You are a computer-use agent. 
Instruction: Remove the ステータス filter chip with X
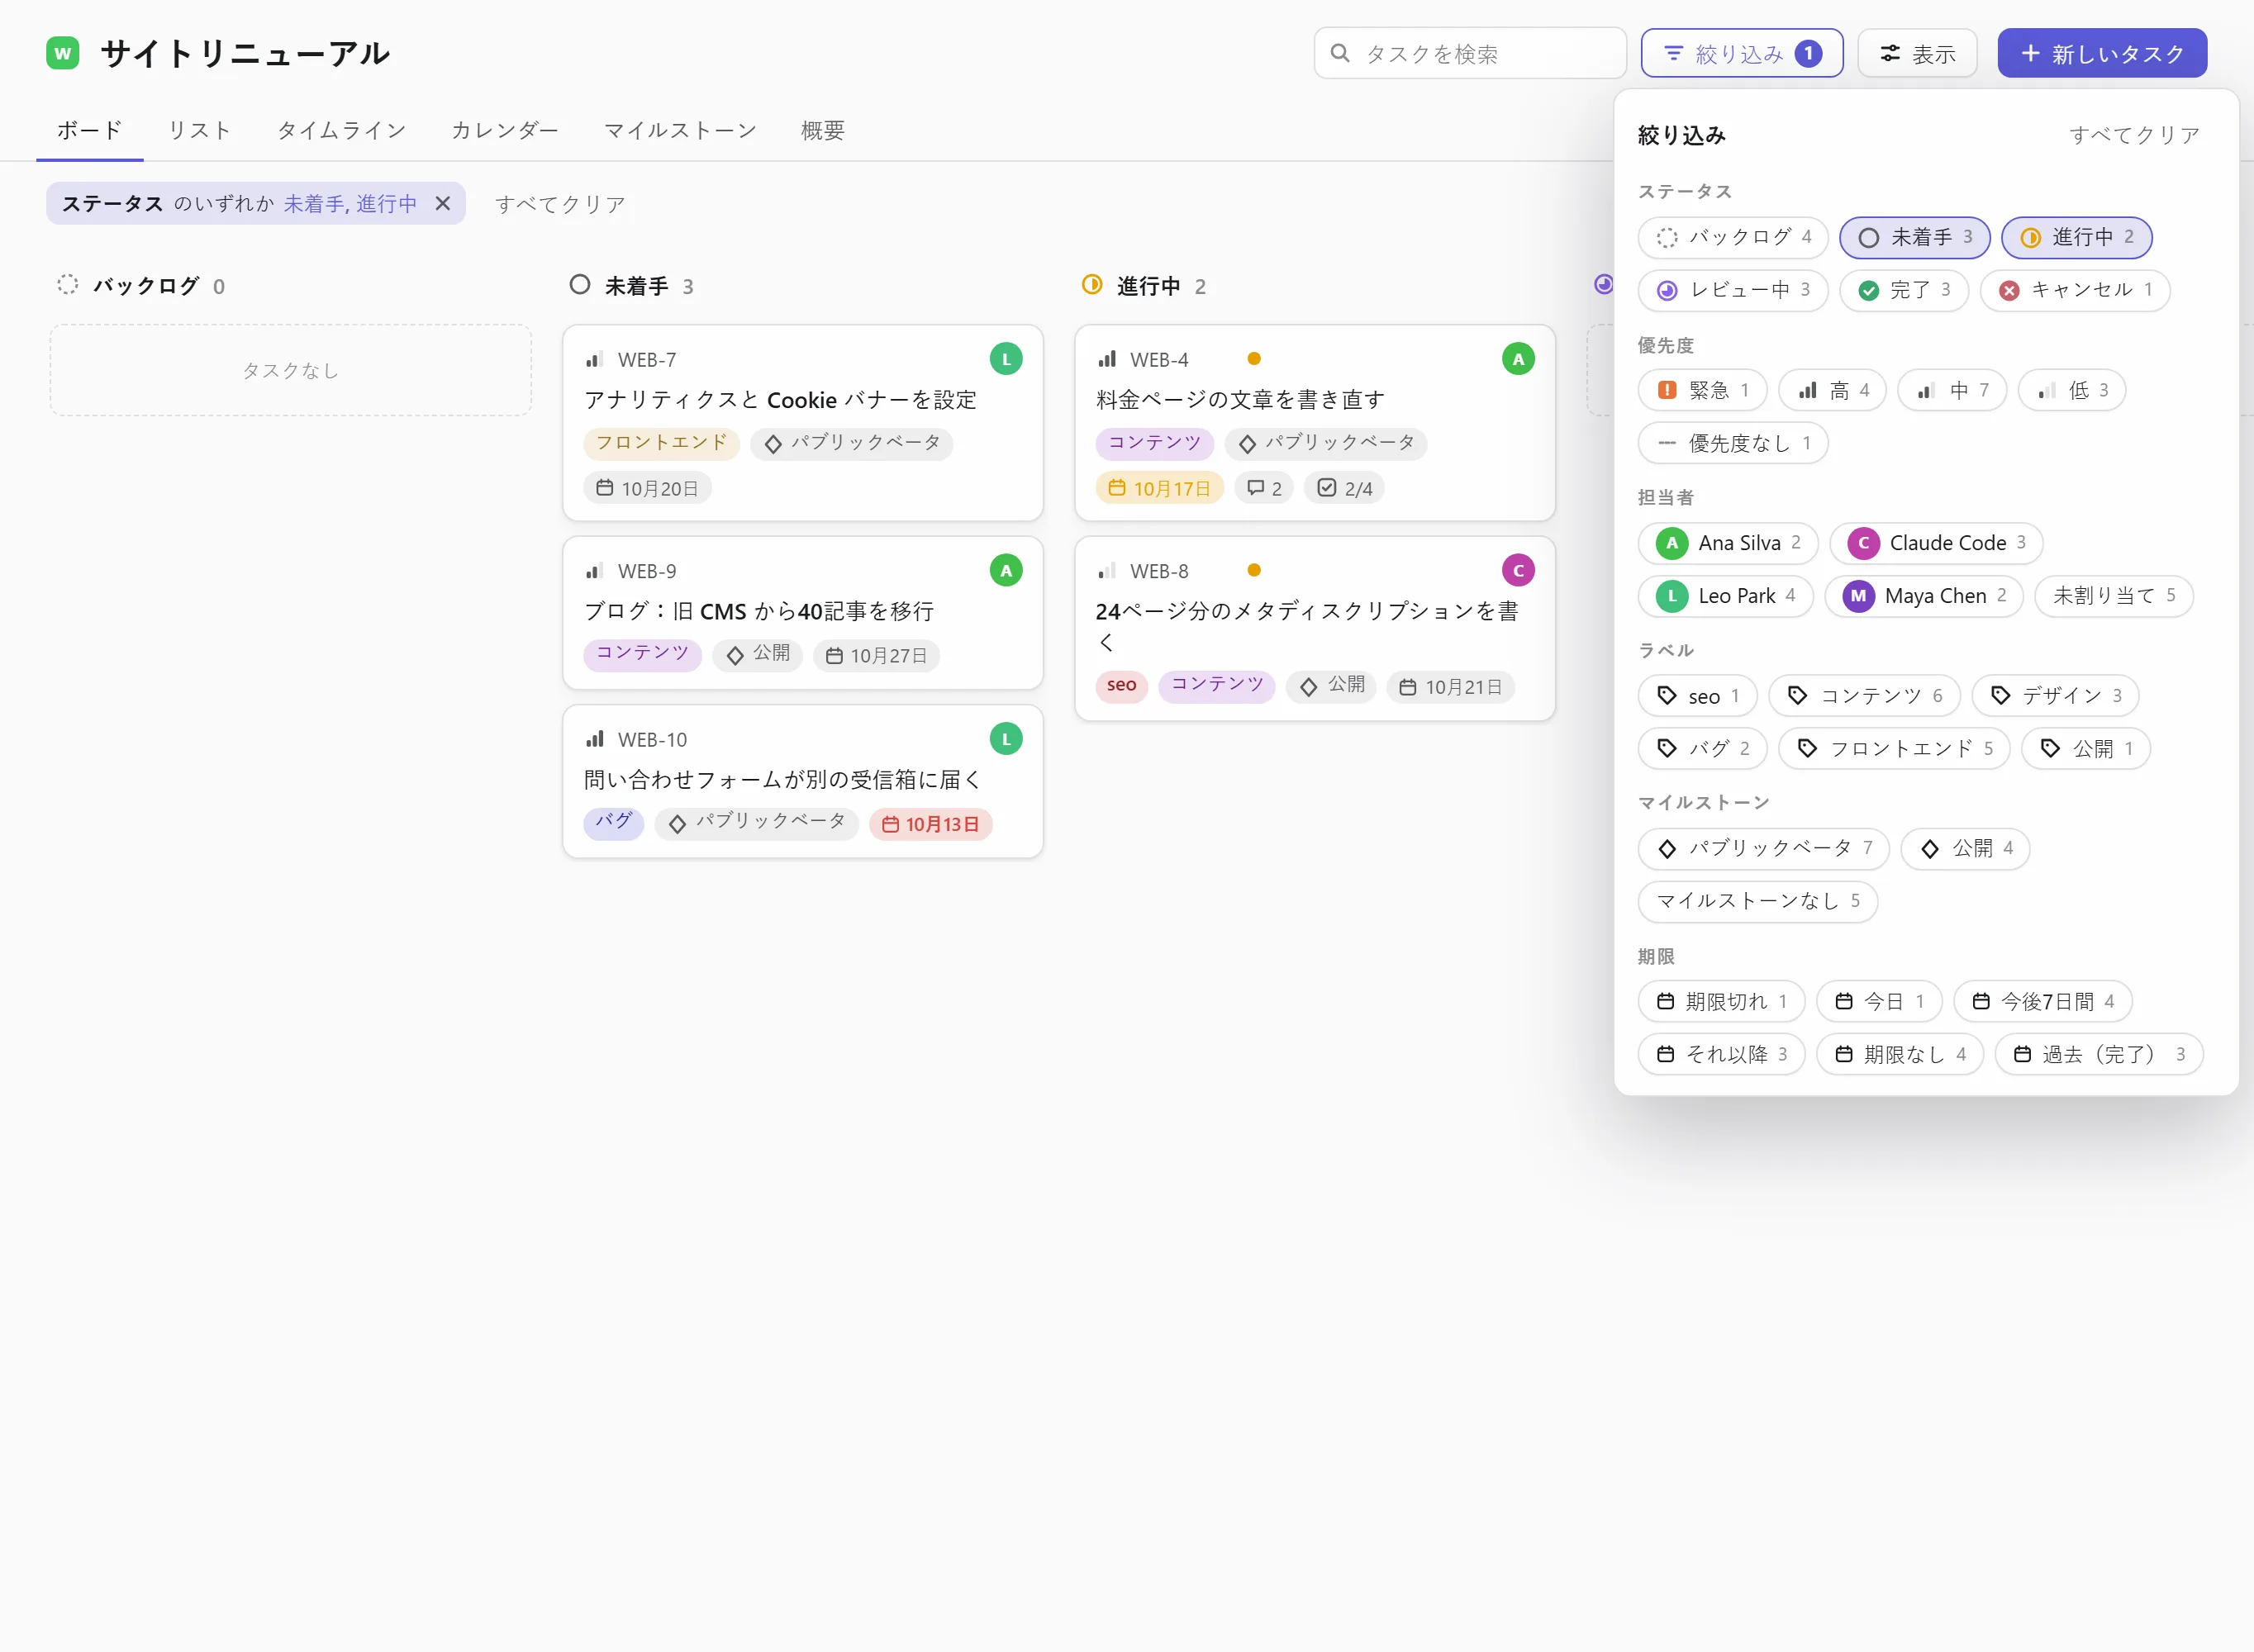click(442, 203)
